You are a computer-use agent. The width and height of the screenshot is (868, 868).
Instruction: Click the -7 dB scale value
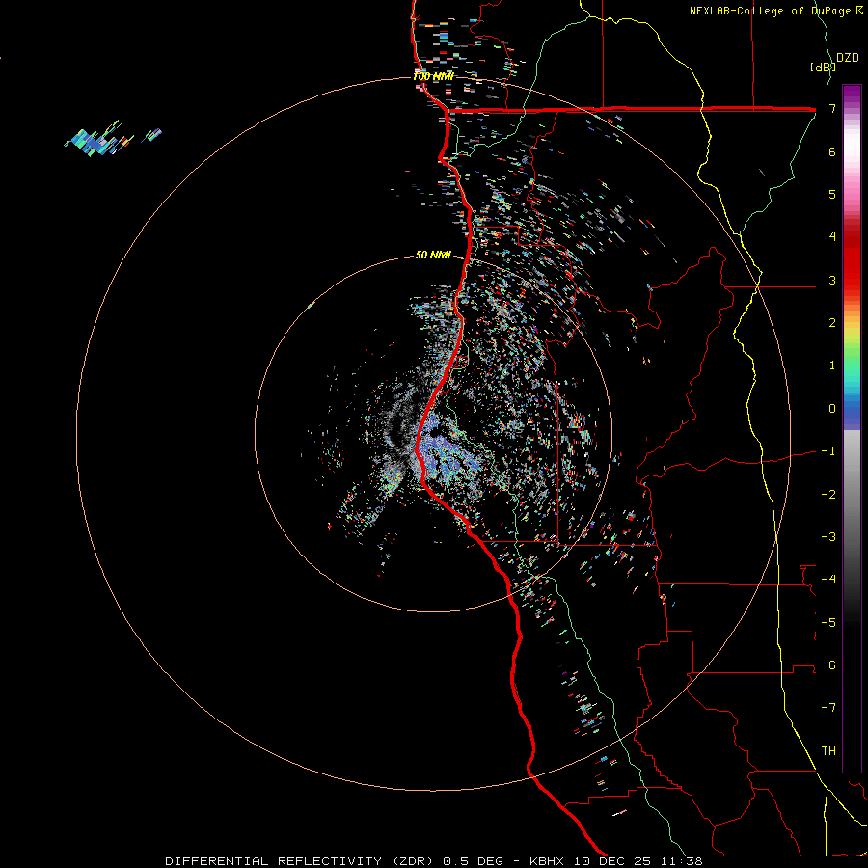828,708
